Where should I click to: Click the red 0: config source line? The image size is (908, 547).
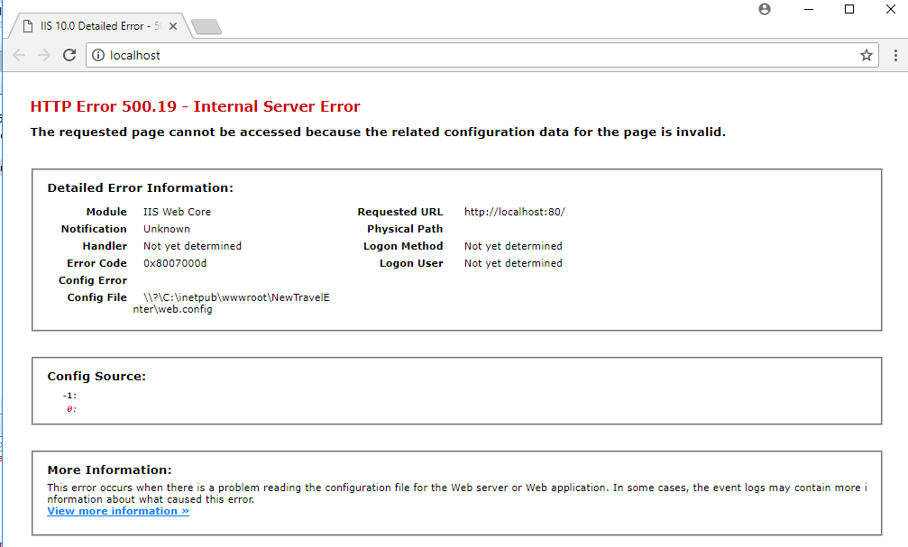click(71, 409)
